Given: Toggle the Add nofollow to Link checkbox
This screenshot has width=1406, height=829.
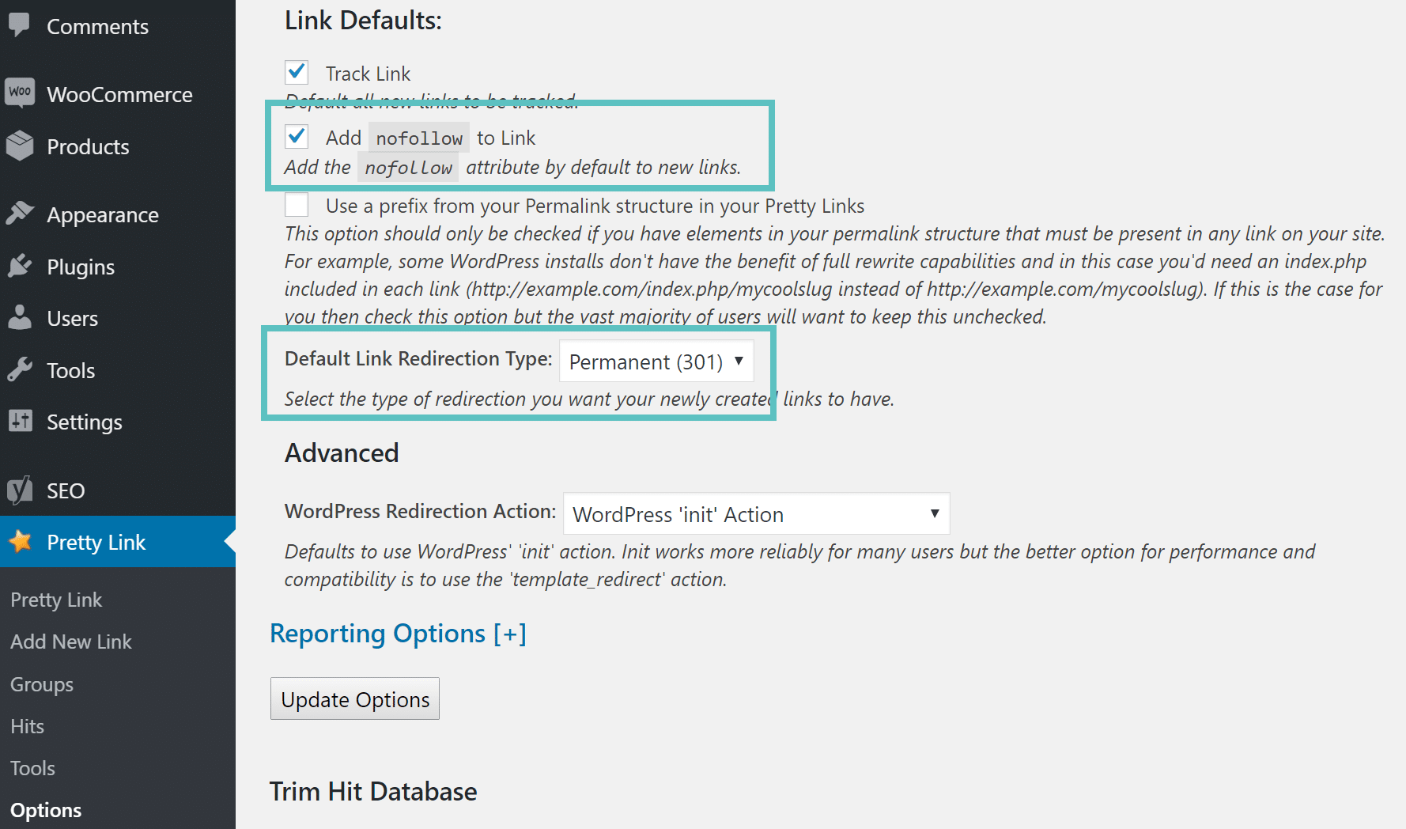Looking at the screenshot, I should point(297,137).
